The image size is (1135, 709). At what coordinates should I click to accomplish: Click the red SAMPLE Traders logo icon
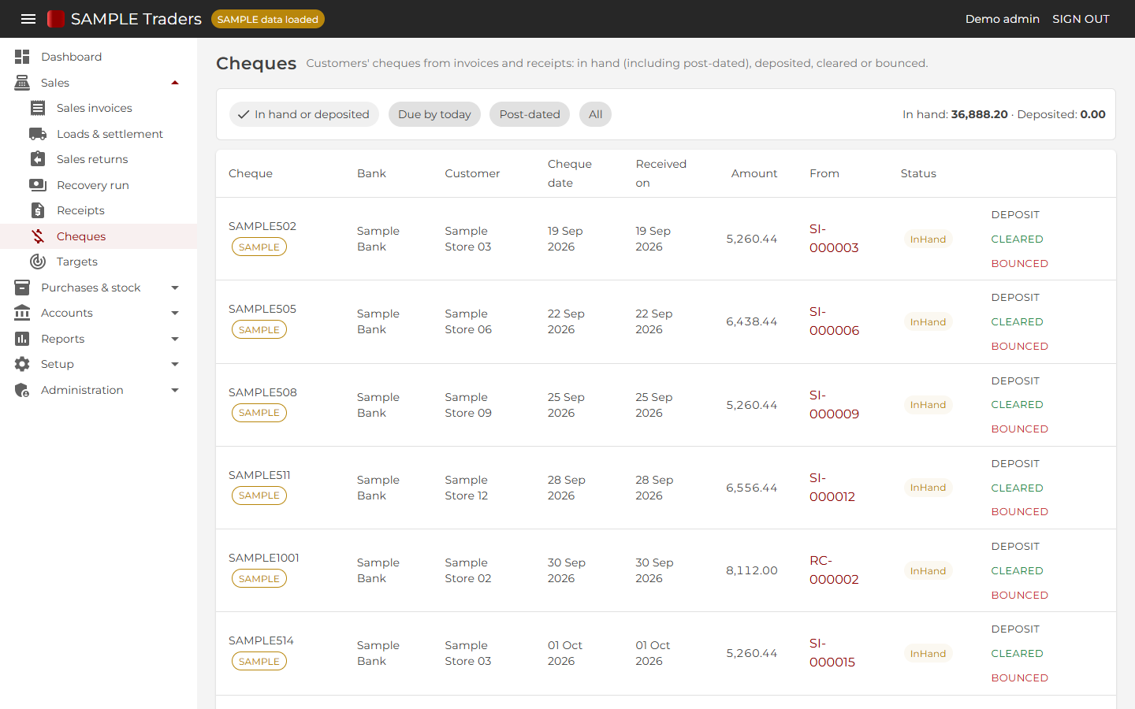coord(56,19)
